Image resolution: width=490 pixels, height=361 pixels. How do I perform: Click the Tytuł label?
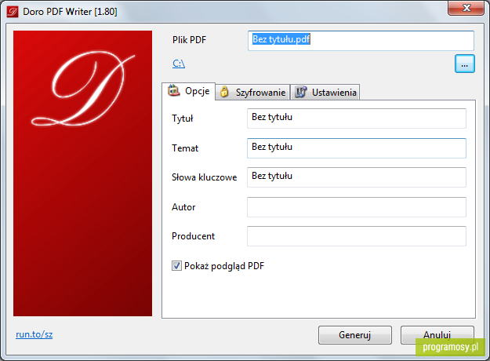(182, 119)
